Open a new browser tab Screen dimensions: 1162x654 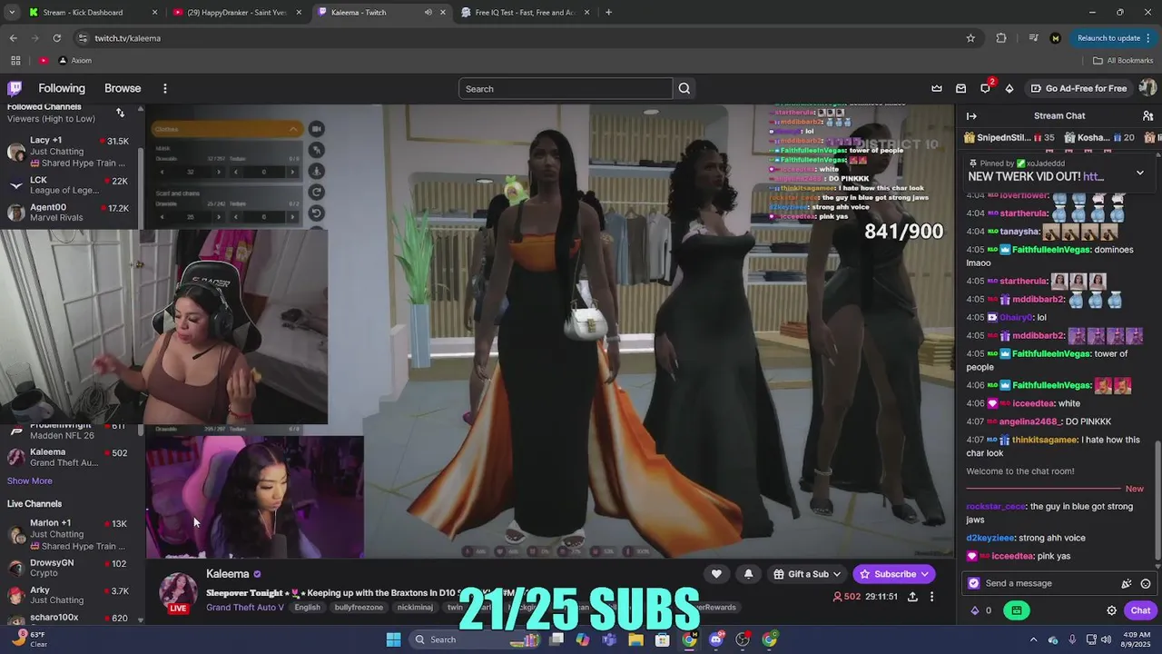click(608, 12)
